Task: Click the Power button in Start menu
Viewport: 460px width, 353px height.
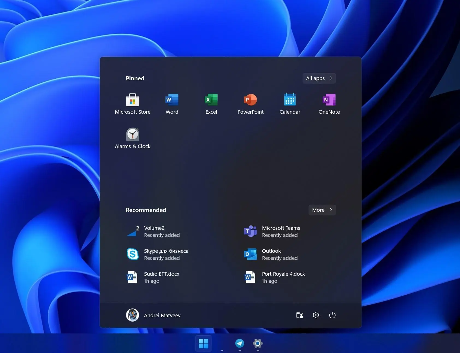Action: pyautogui.click(x=332, y=315)
